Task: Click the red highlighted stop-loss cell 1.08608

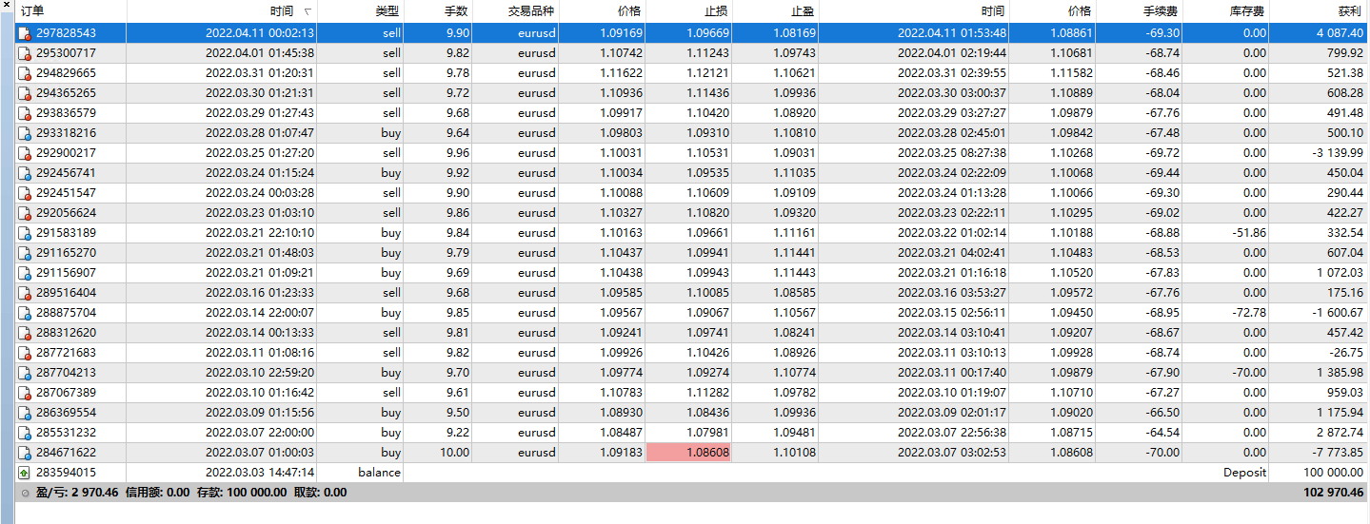Action: tap(688, 453)
